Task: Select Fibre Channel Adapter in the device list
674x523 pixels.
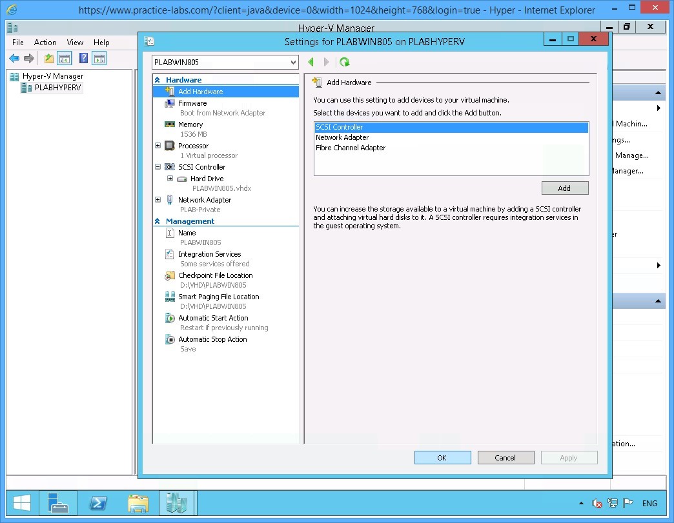Action: (351, 148)
